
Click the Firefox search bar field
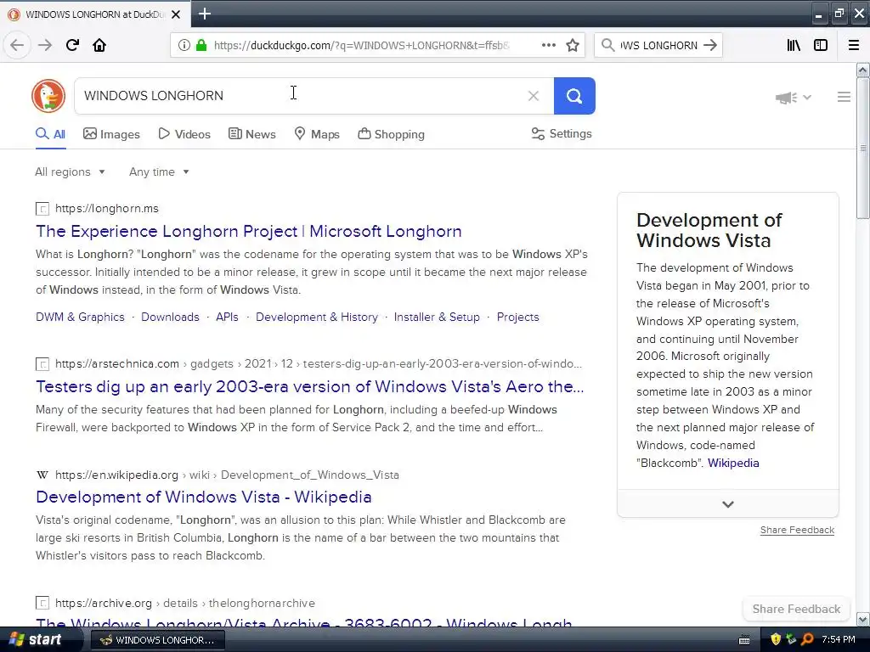pos(658,46)
